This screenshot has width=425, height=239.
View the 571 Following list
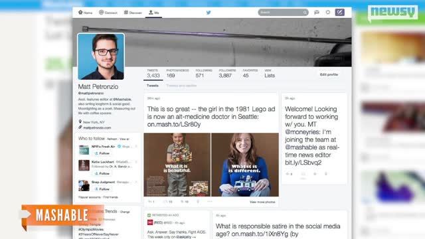[204, 74]
